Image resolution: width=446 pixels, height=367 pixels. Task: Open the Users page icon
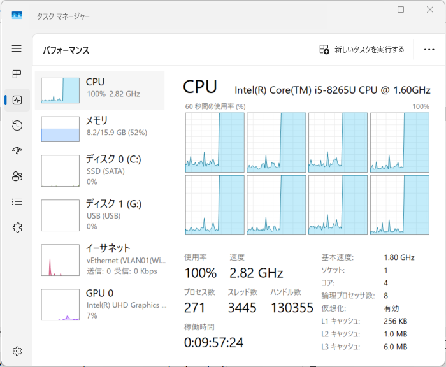pos(17,176)
